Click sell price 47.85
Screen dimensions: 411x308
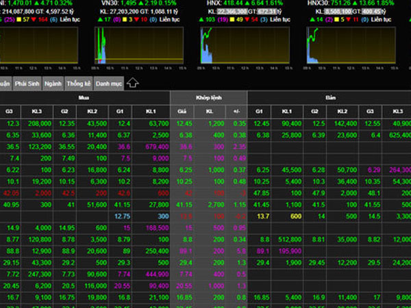tap(262, 193)
